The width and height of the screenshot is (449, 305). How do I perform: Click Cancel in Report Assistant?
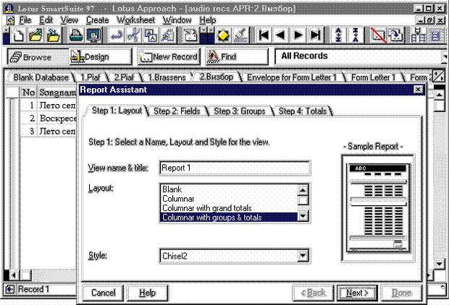pos(104,293)
